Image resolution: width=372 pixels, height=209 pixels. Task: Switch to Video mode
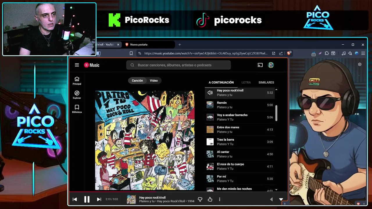pyautogui.click(x=154, y=81)
